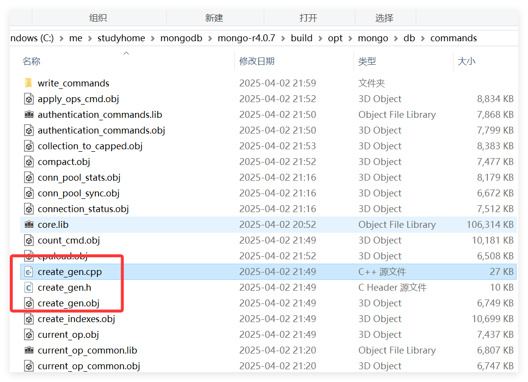Image resolution: width=528 pixels, height=382 pixels.
Task: Click the create_gen.obj file icon
Action: pos(29,303)
